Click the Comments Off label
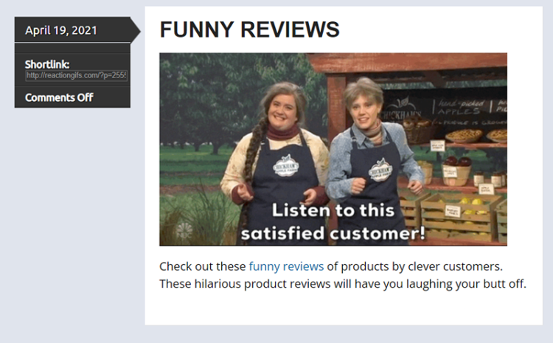The height and width of the screenshot is (343, 553). (x=59, y=97)
